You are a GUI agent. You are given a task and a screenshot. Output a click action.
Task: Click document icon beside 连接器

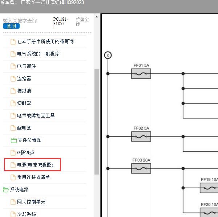click(x=13, y=79)
